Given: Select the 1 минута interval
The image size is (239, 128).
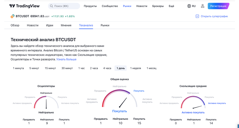Looking at the screenshot, I should tap(18, 68).
